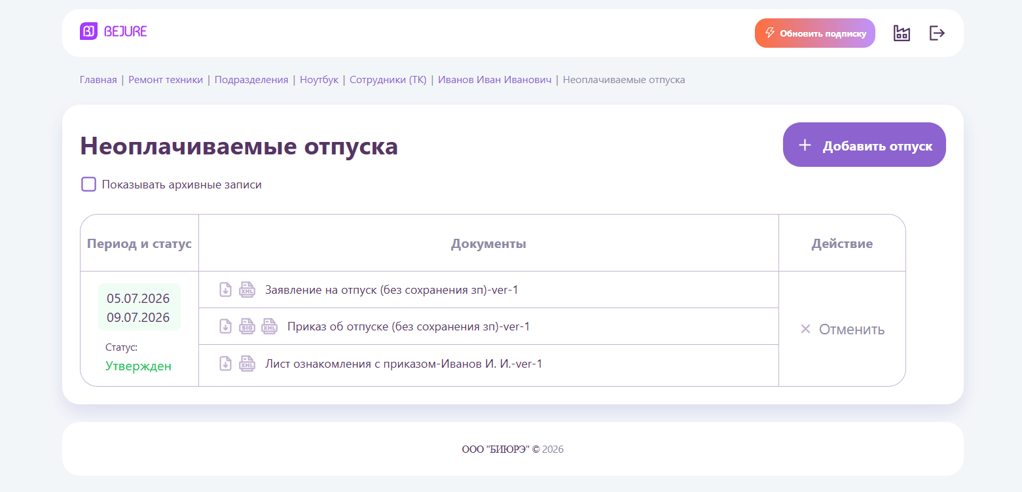The image size is (1022, 492).
Task: Click status value Утвержден
Action: tap(138, 366)
